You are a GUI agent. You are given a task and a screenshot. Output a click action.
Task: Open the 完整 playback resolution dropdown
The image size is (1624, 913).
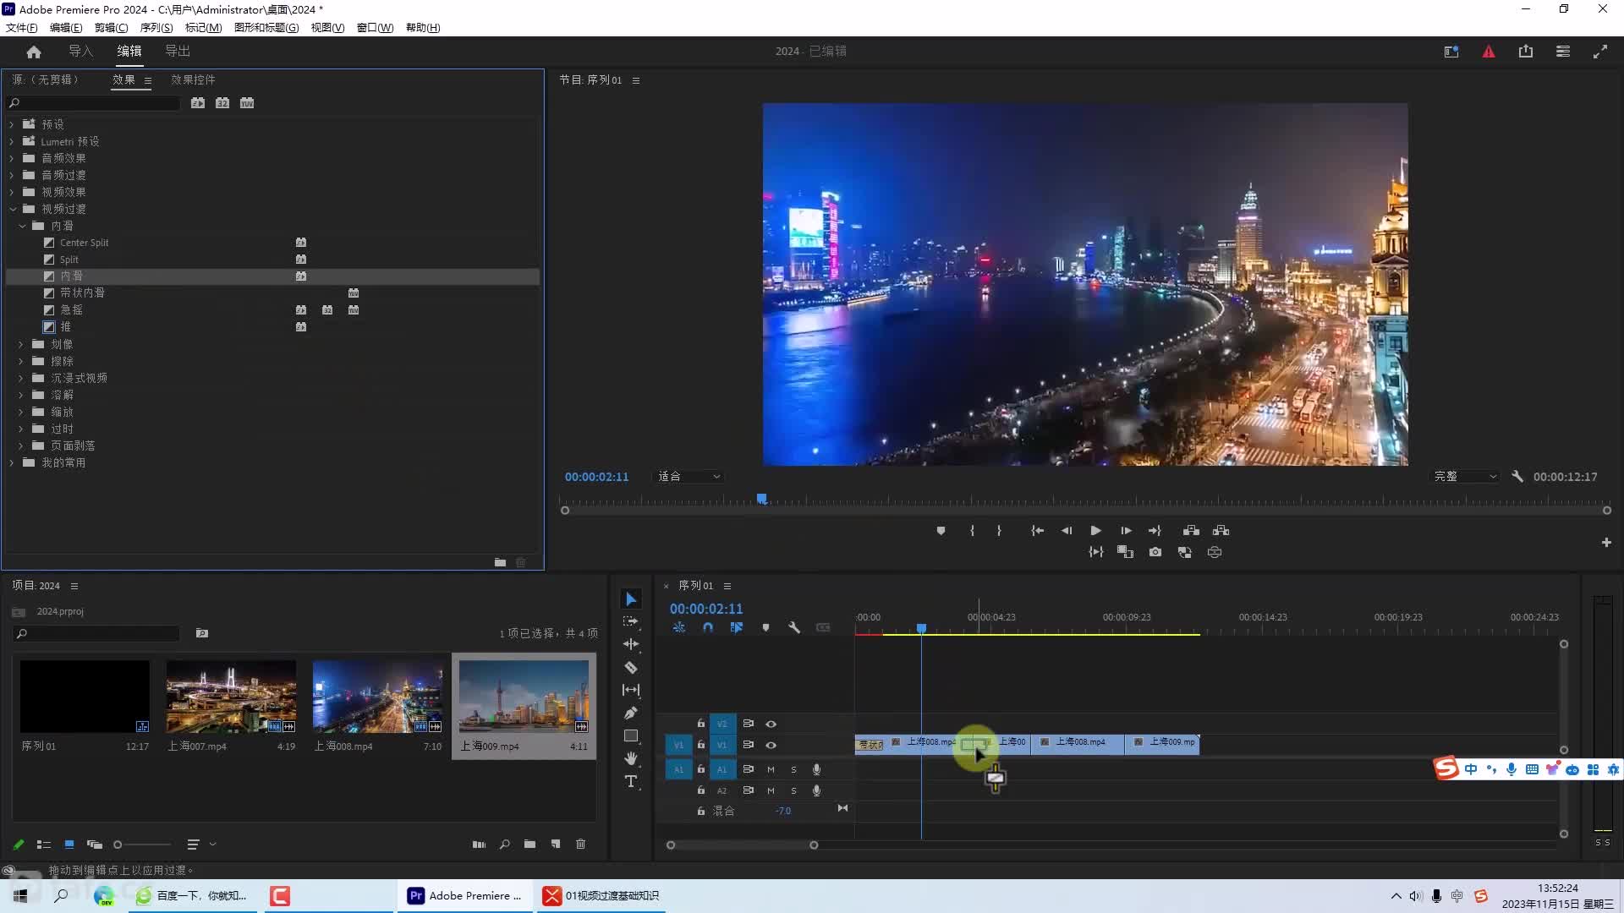(1465, 477)
